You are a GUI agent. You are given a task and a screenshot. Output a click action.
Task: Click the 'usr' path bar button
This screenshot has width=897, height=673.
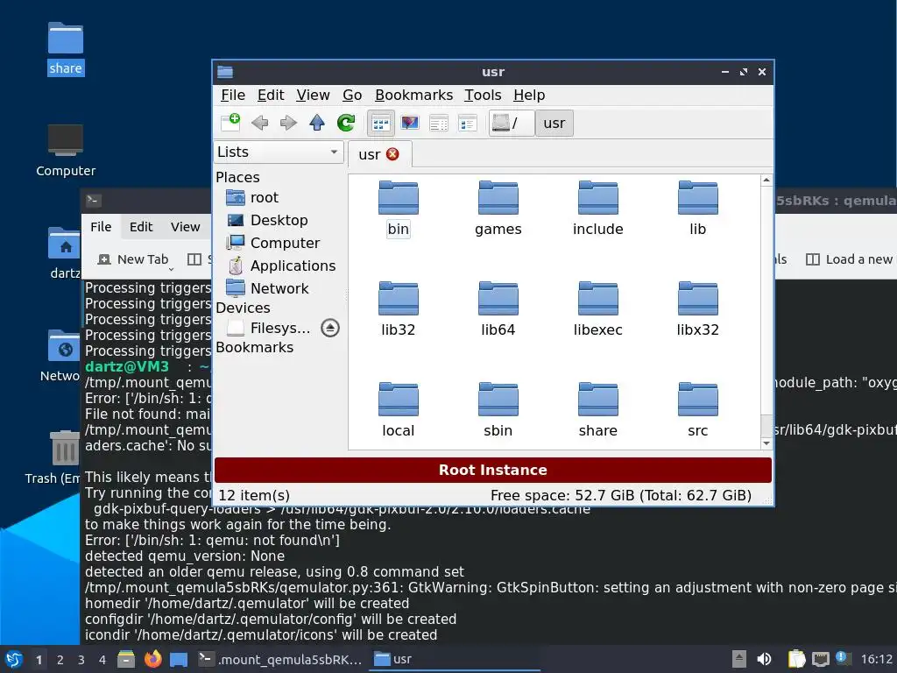click(x=554, y=123)
